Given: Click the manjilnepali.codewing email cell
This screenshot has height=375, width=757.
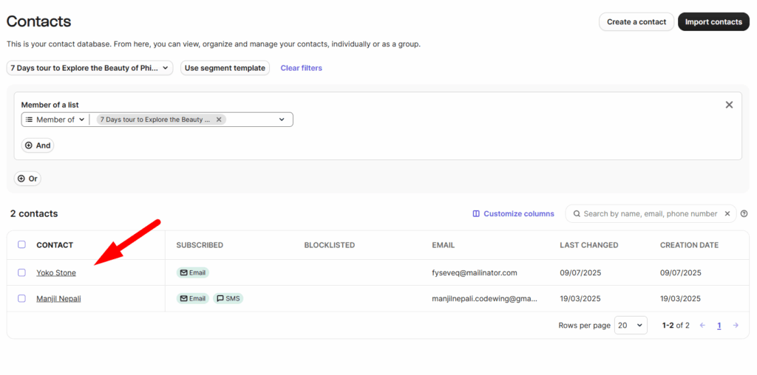Looking at the screenshot, I should (485, 298).
